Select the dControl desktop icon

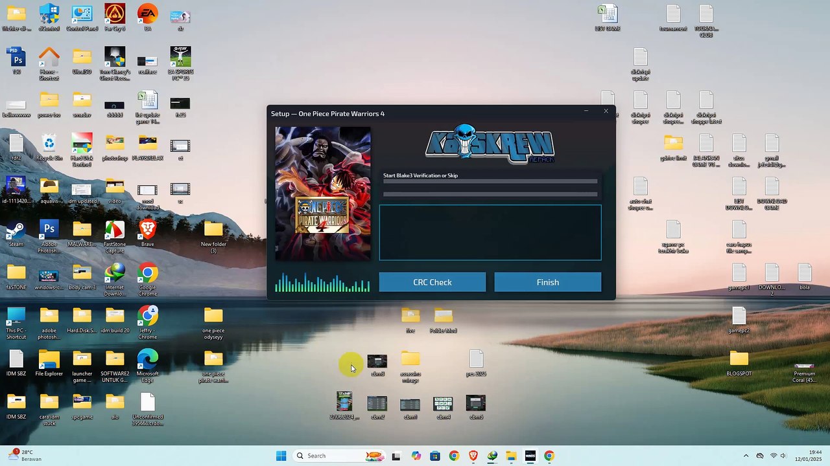click(49, 18)
